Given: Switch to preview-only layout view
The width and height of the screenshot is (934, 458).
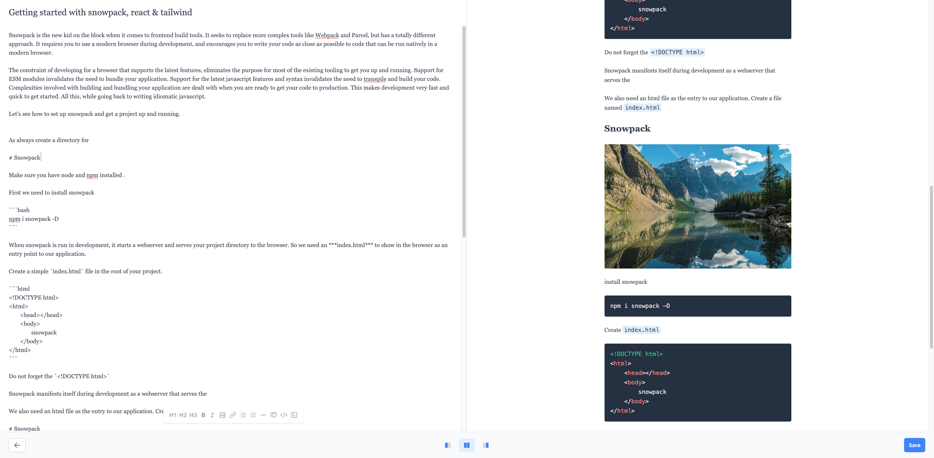Looking at the screenshot, I should point(486,445).
